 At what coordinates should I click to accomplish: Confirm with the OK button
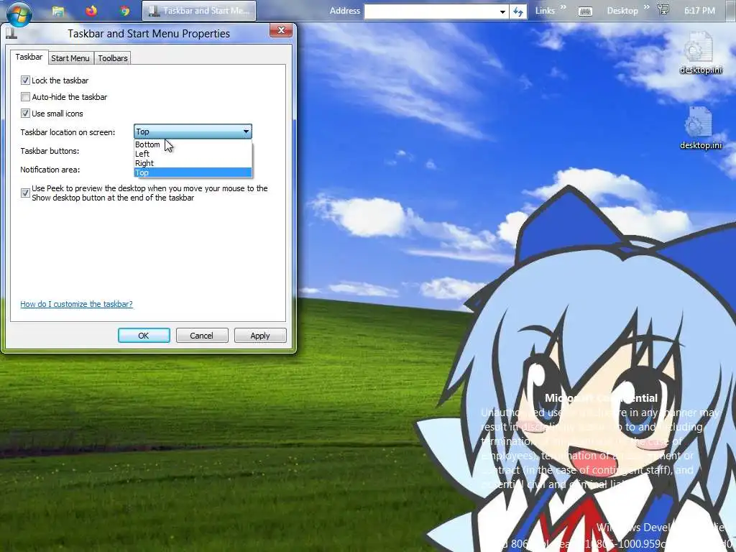pyautogui.click(x=144, y=336)
